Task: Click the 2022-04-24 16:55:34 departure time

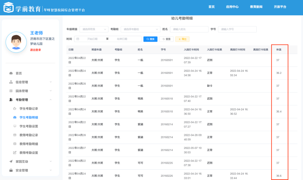Action: (239, 73)
